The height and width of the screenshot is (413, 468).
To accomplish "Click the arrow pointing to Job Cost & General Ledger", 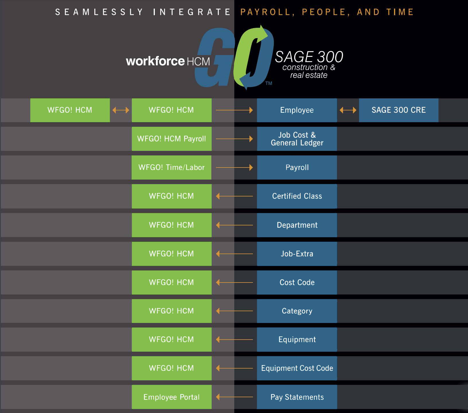I will 234,139.
